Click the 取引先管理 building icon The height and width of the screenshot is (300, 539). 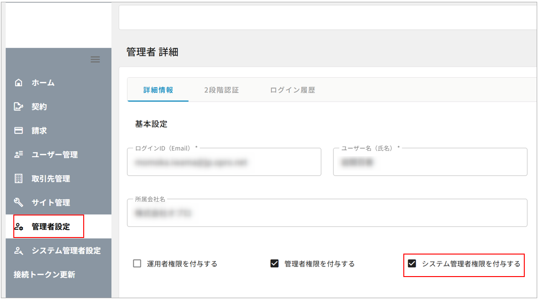(18, 179)
